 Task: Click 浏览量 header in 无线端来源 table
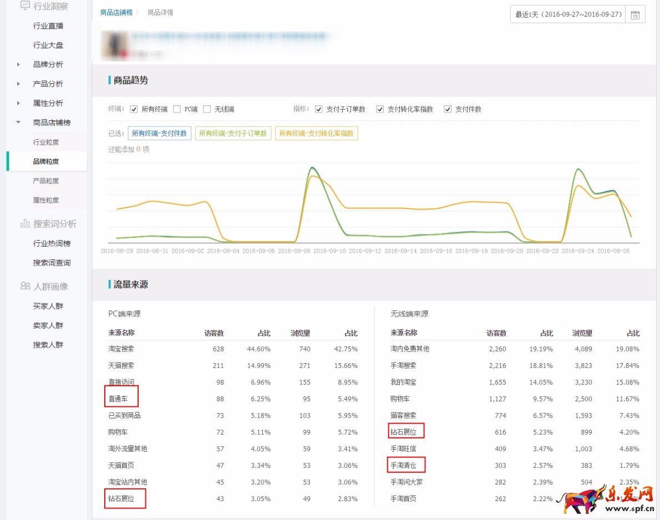582,333
